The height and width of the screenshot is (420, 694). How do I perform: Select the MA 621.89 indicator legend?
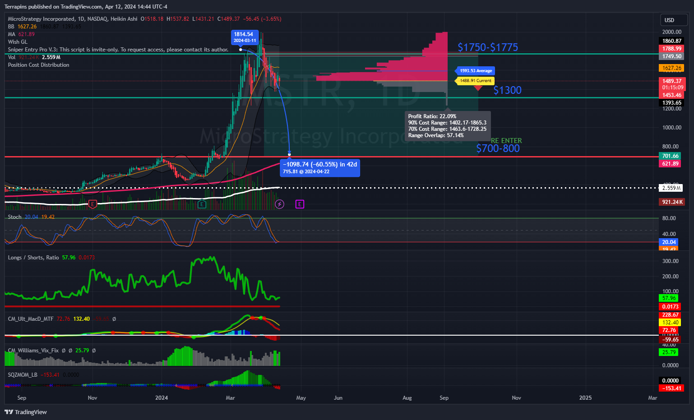pyautogui.click(x=21, y=34)
